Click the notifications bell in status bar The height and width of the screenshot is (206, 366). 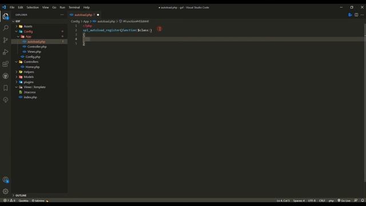click(362, 200)
